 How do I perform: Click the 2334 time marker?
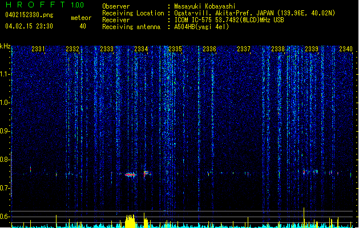[x=141, y=49]
